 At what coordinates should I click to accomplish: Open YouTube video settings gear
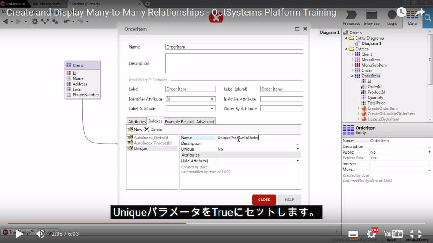(x=371, y=234)
